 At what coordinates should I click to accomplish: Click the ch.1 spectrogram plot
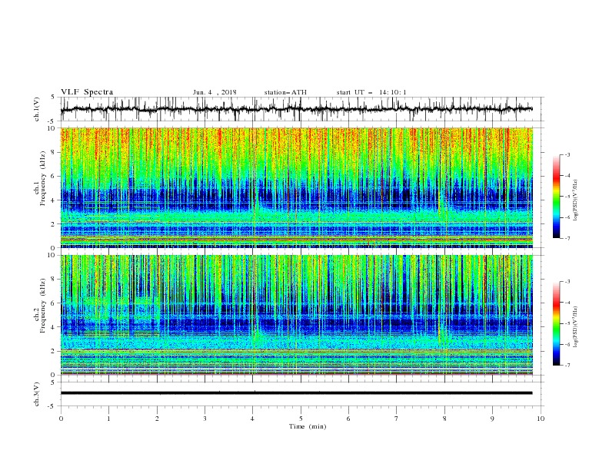click(297, 187)
